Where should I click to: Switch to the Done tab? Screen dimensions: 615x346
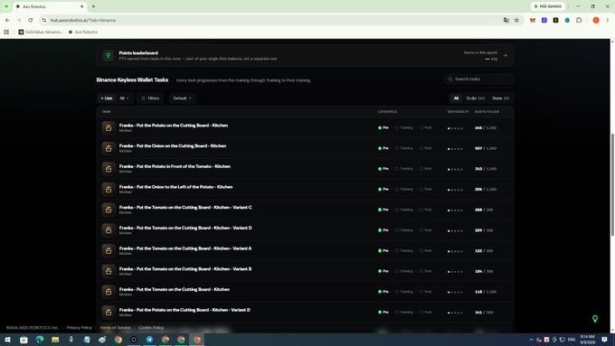tap(500, 98)
